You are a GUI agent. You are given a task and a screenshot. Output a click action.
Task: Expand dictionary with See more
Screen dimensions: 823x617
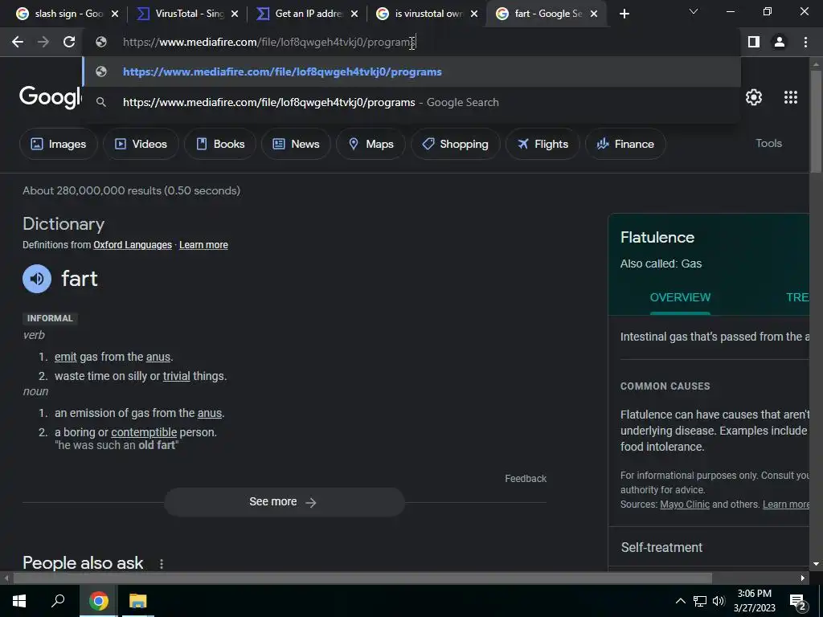[x=284, y=502]
